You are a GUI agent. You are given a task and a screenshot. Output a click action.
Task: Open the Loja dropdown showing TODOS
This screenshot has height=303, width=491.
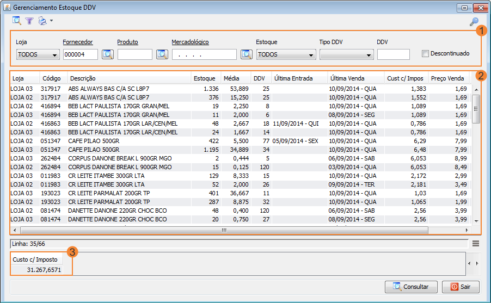(x=38, y=54)
